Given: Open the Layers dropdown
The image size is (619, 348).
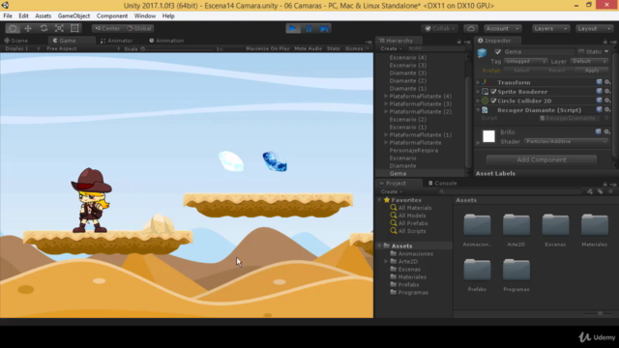Looking at the screenshot, I should [x=550, y=28].
